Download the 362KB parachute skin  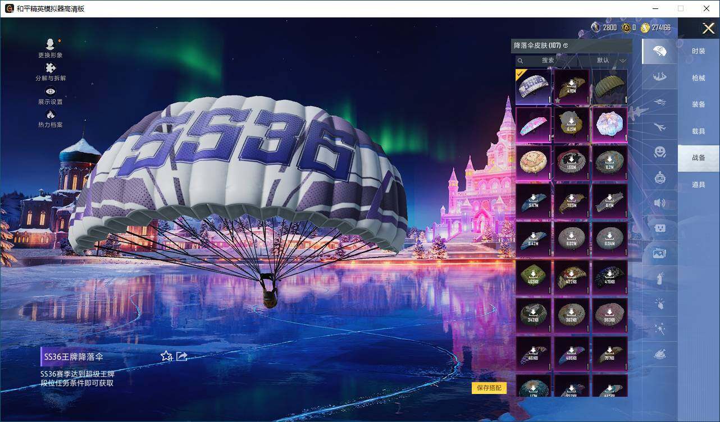click(x=572, y=316)
